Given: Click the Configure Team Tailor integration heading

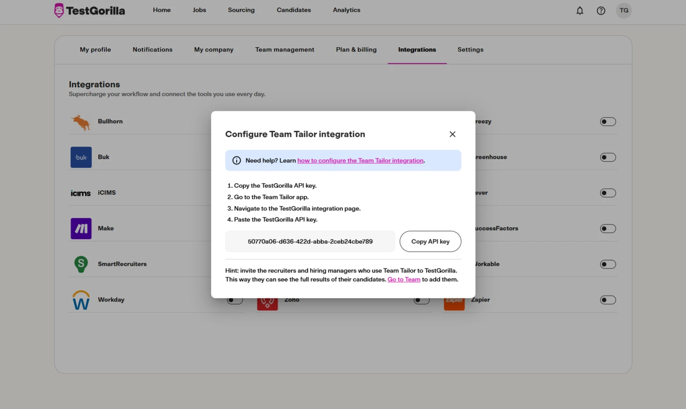Looking at the screenshot, I should coord(295,134).
